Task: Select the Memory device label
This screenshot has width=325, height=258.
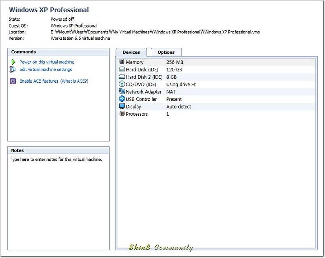Action: [x=135, y=62]
